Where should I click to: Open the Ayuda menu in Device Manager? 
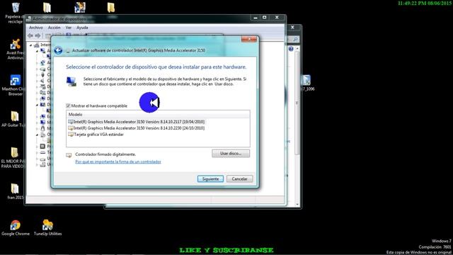pos(82,28)
